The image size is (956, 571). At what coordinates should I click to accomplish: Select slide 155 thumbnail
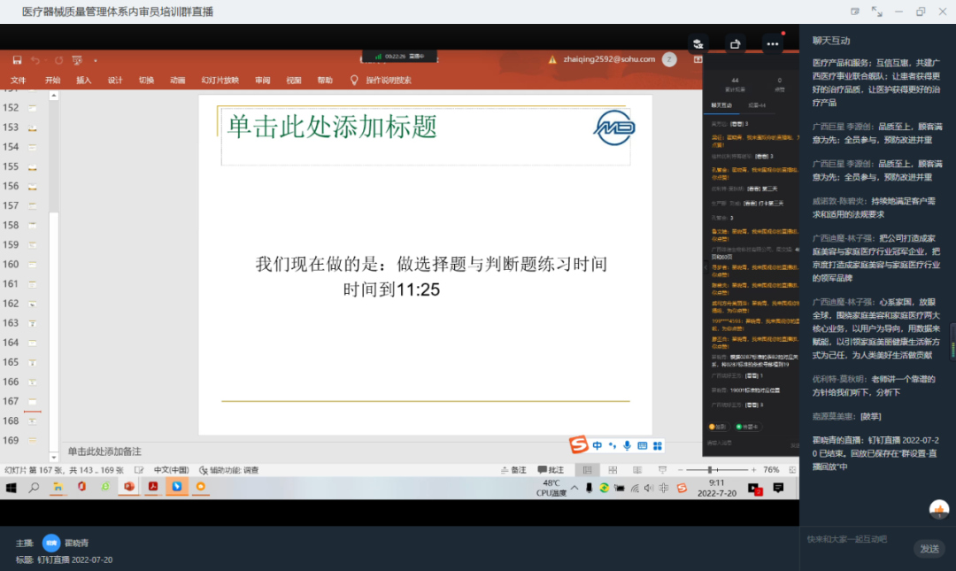33,166
